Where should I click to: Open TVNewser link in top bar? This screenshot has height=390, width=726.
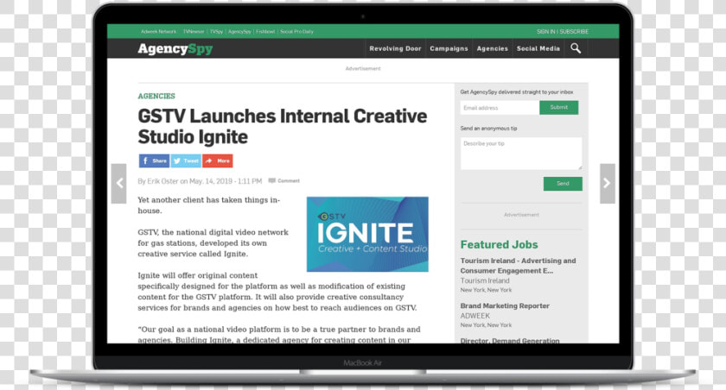(x=194, y=31)
